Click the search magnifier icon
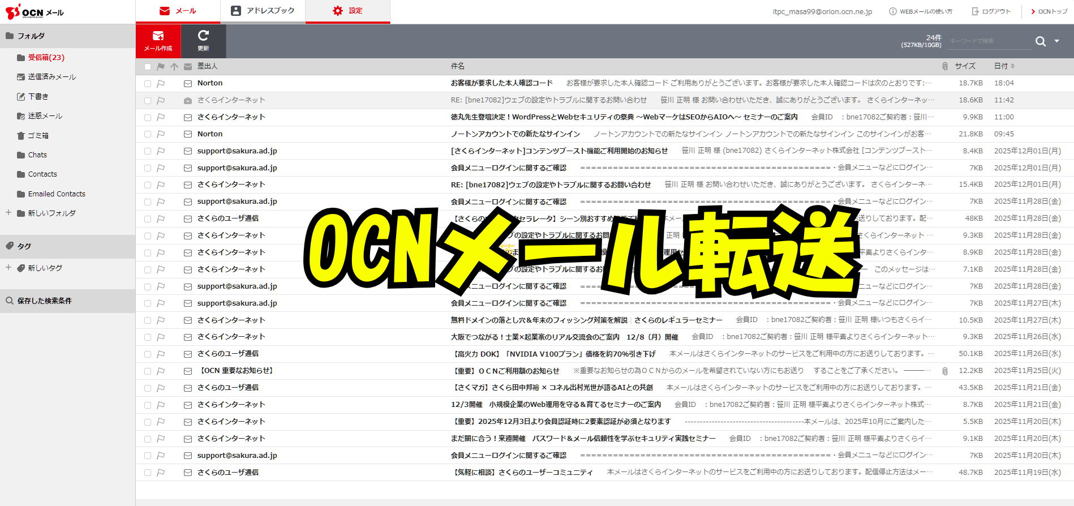The image size is (1074, 506). click(x=1040, y=41)
